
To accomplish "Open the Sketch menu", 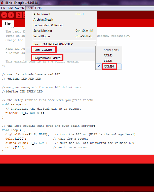I will (19, 8).
